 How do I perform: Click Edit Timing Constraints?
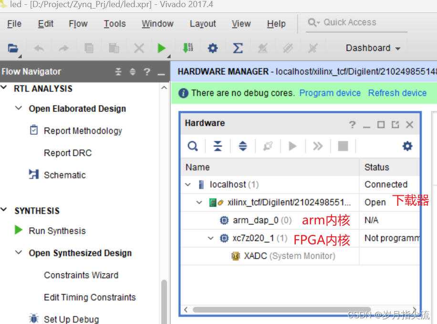pyautogui.click(x=90, y=297)
